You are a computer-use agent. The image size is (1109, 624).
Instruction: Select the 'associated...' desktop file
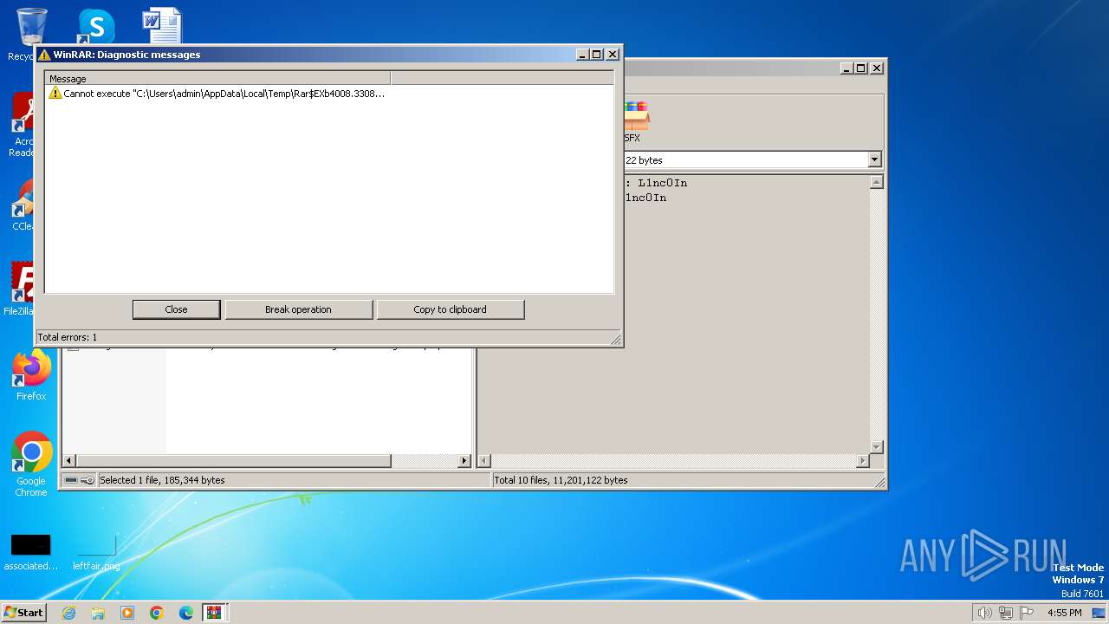31,552
